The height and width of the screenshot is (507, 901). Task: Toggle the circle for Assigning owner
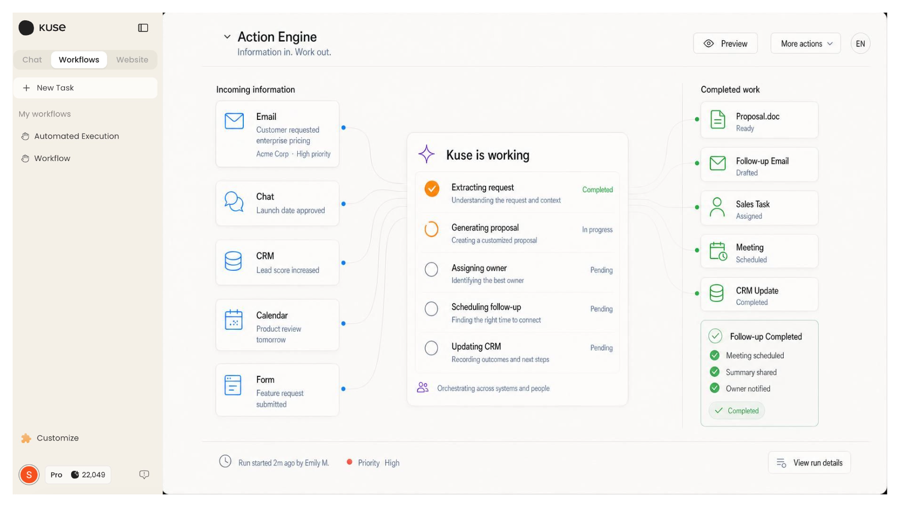coord(431,269)
